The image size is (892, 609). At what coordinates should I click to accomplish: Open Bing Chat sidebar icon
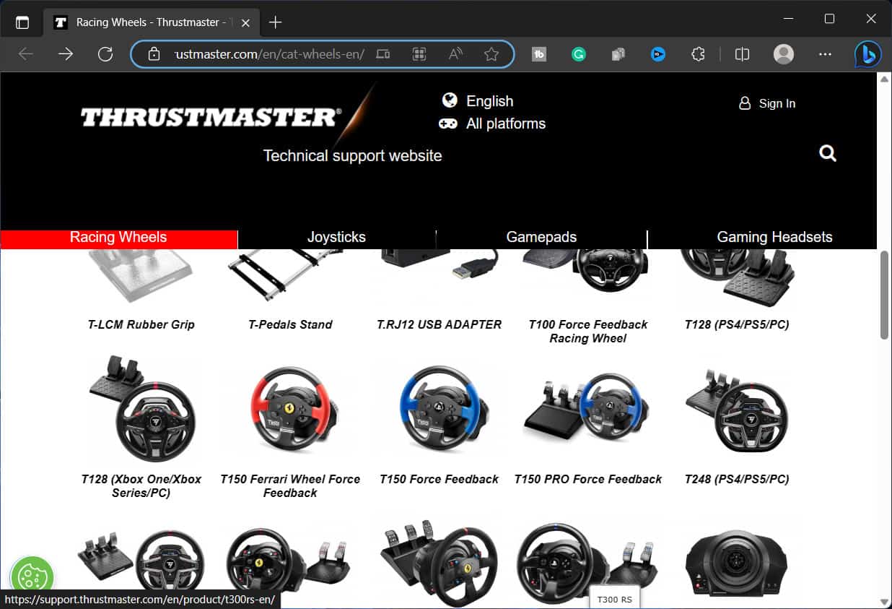click(867, 53)
